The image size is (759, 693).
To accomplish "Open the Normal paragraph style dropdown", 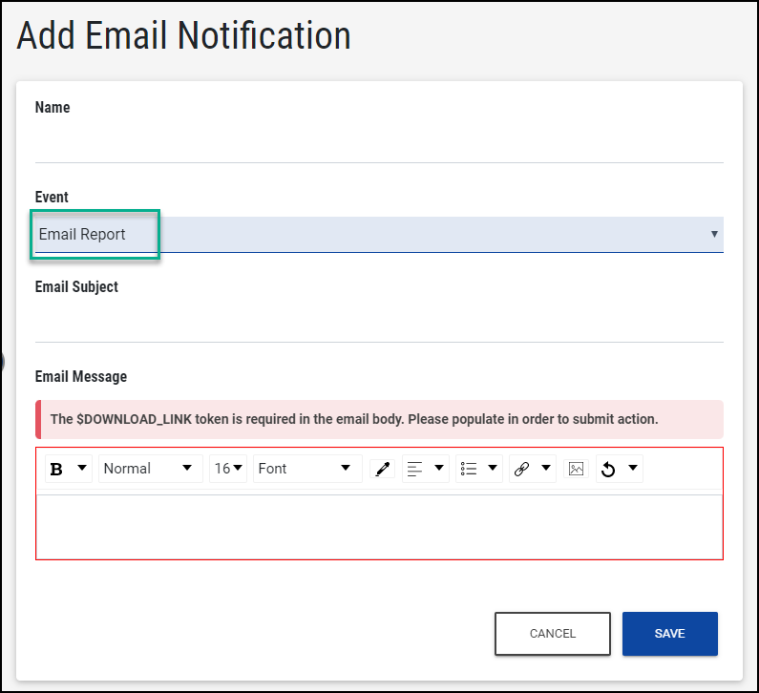I will point(150,469).
